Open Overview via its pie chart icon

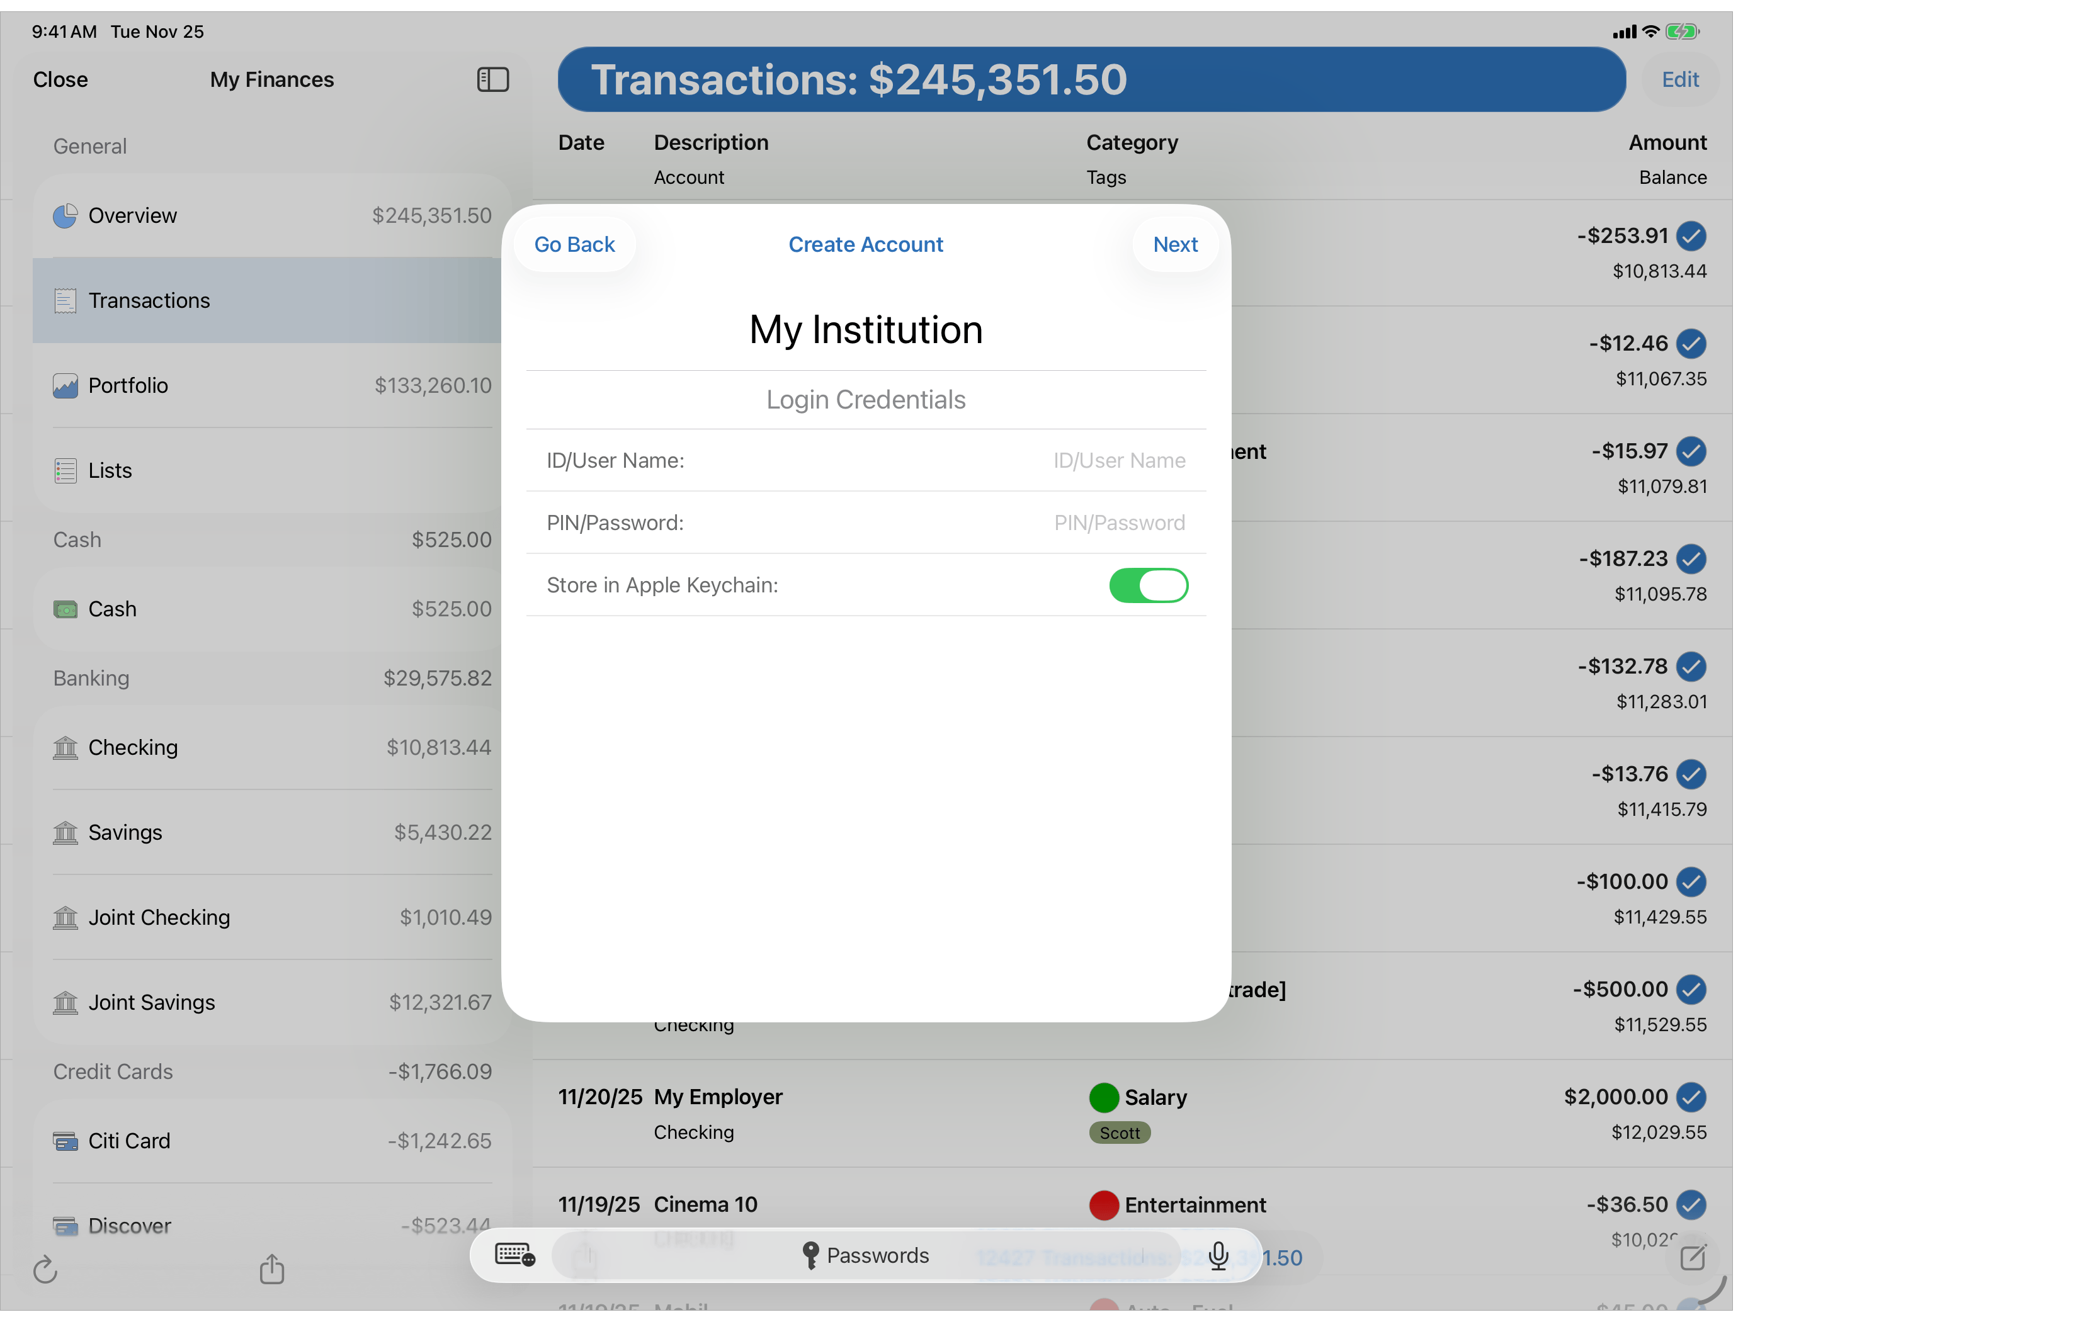tap(65, 216)
